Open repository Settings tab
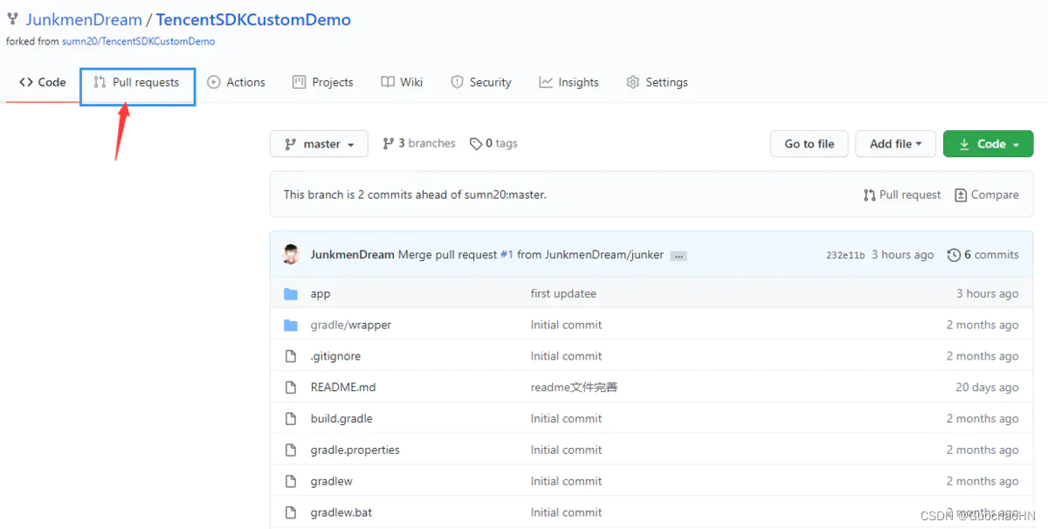Viewport: 1048px width, 529px height. pyautogui.click(x=658, y=82)
